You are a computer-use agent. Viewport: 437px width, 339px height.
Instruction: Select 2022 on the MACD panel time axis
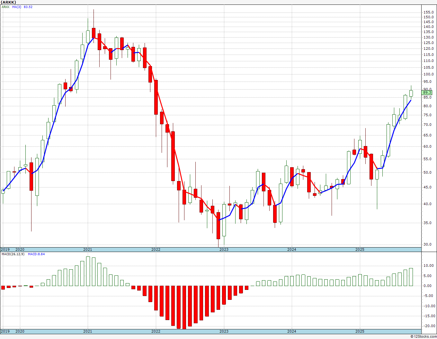pyautogui.click(x=156, y=331)
